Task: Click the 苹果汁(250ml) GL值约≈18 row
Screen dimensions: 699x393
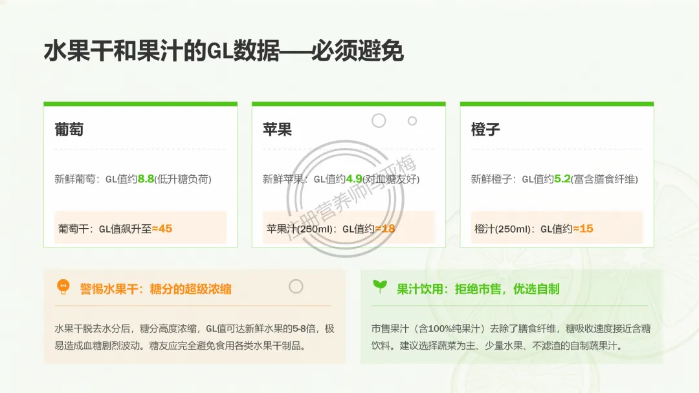Action: coord(349,228)
